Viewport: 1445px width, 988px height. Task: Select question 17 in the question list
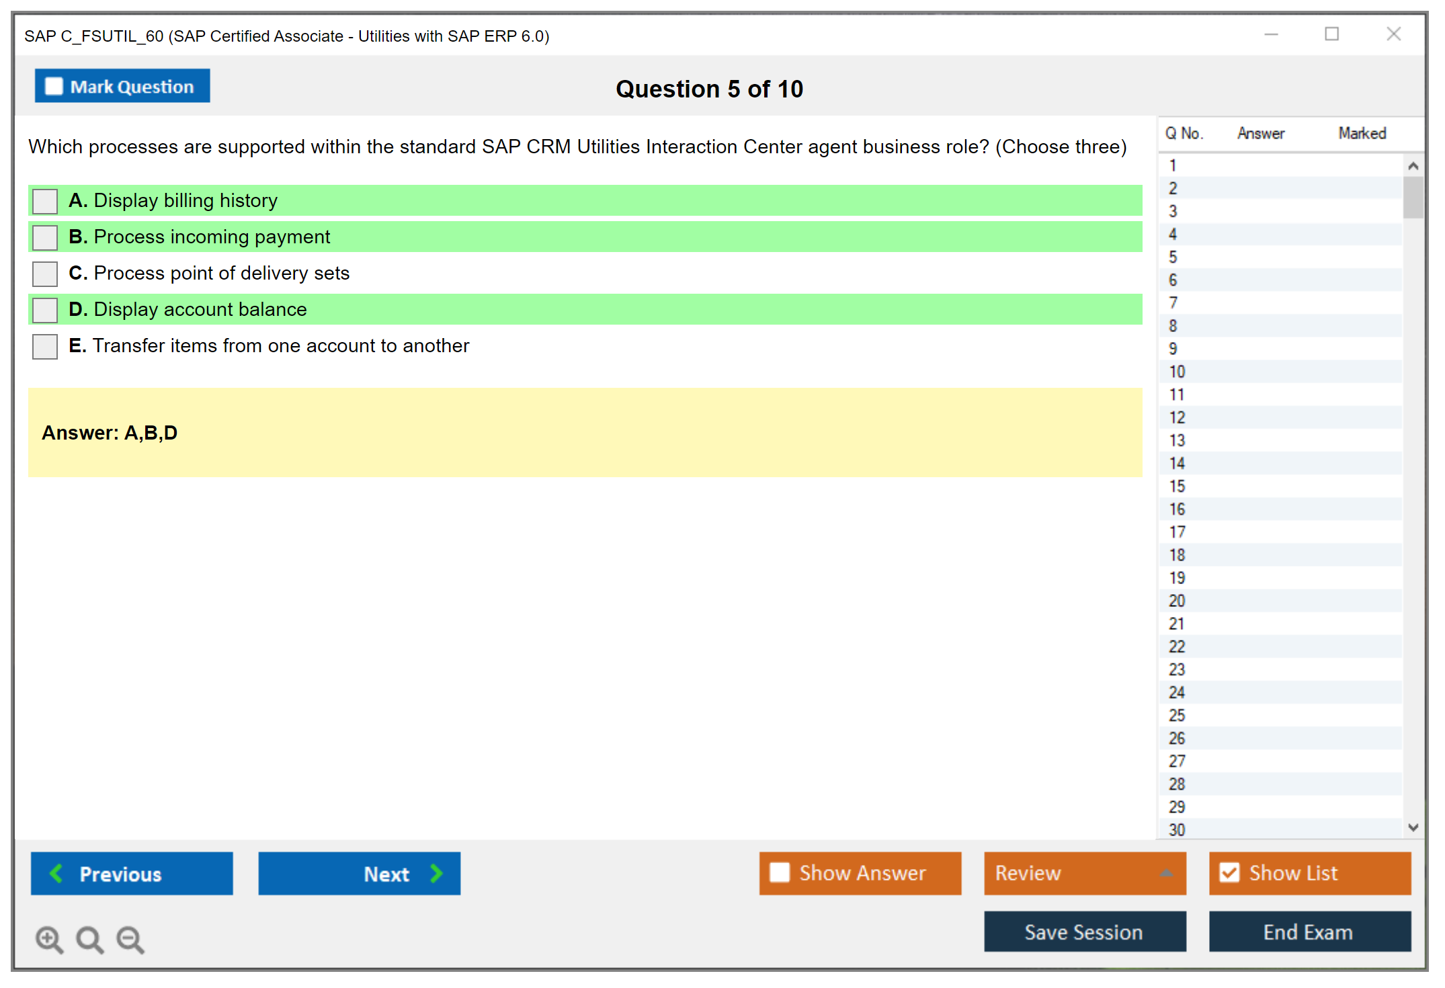pos(1177,532)
